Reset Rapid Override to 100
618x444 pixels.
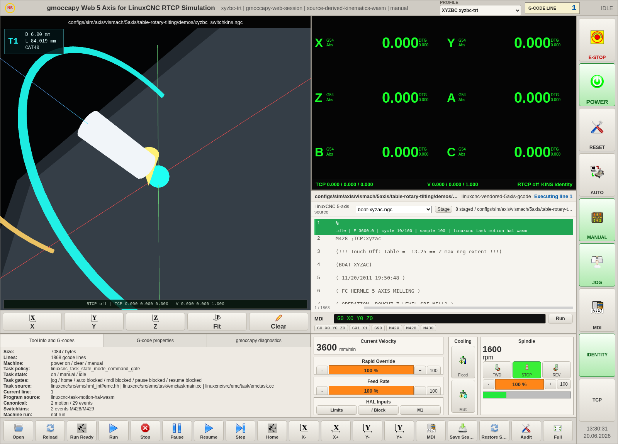coord(433,371)
